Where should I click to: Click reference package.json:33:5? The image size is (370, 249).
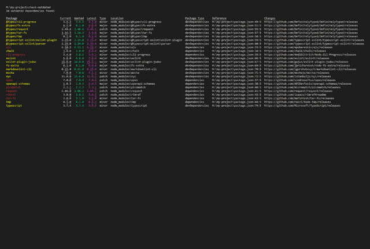(x=236, y=47)
